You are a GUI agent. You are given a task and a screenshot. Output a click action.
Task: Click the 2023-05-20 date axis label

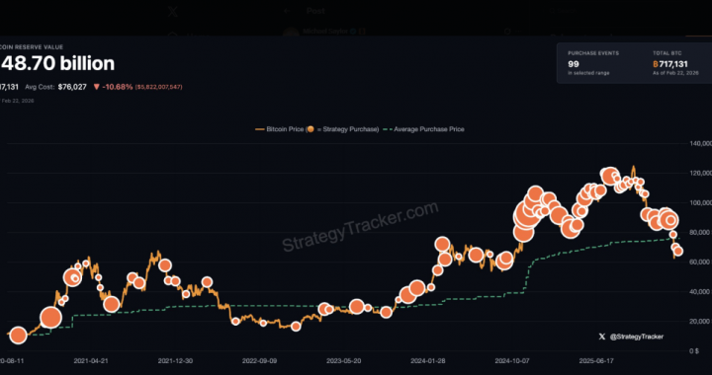345,361
